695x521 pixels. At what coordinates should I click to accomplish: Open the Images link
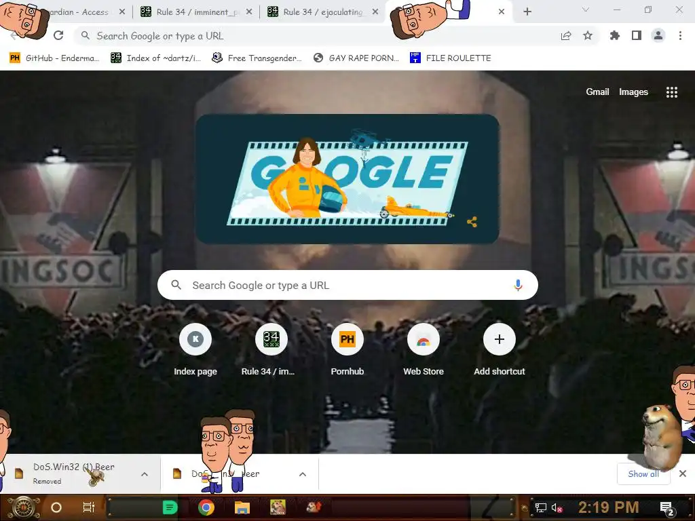pos(633,92)
